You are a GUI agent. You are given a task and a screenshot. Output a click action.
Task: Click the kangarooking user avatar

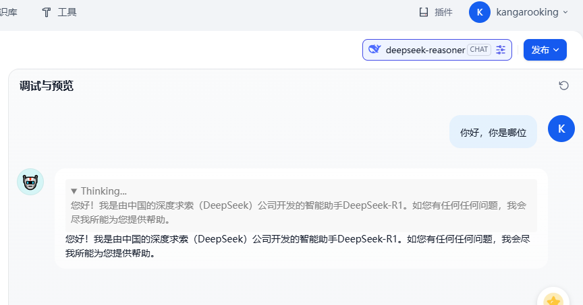(480, 12)
